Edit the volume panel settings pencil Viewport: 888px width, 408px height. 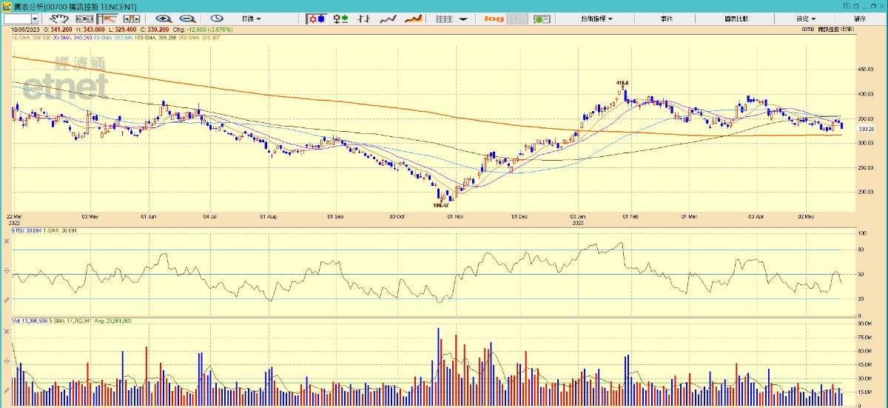(7, 390)
